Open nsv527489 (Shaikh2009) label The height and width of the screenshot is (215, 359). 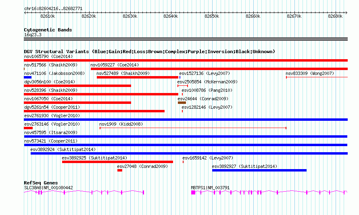click(123, 73)
